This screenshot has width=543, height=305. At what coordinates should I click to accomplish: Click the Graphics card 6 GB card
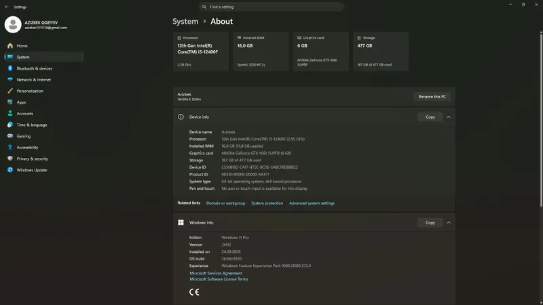tap(320, 52)
